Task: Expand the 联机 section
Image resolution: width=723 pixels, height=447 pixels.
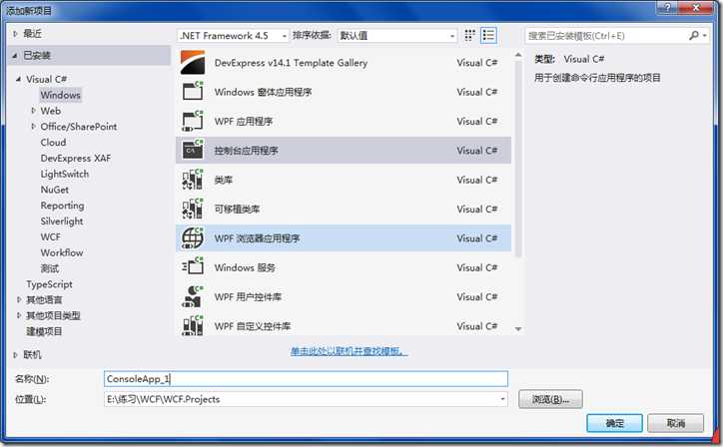Action: (15, 355)
